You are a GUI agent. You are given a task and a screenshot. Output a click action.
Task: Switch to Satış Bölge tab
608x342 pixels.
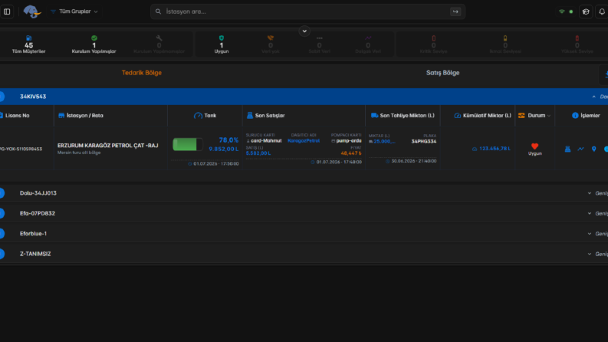coord(442,73)
